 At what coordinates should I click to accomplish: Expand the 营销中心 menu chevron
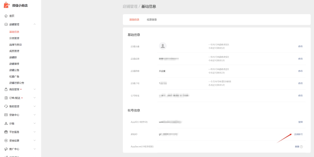point(35,115)
